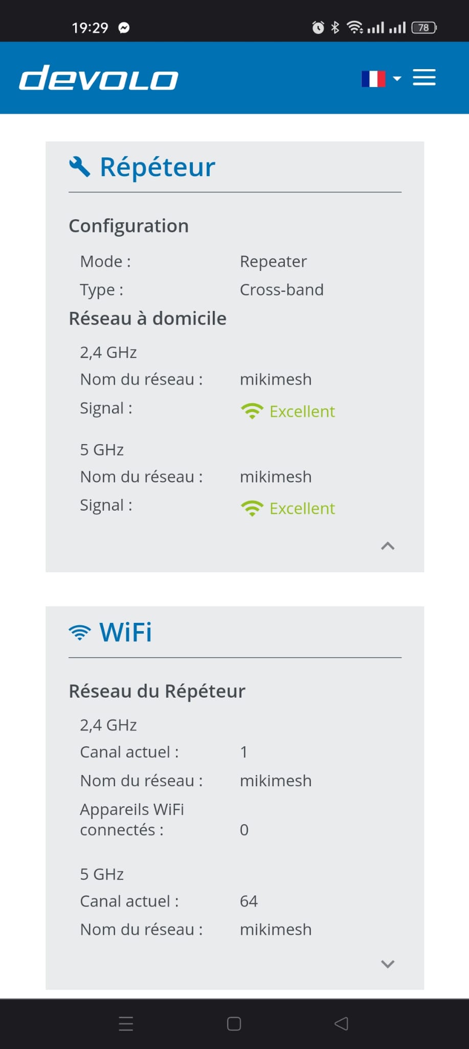Screen dimensions: 469x1049
Task: Tap the battery indicator in status bar
Action: (424, 28)
